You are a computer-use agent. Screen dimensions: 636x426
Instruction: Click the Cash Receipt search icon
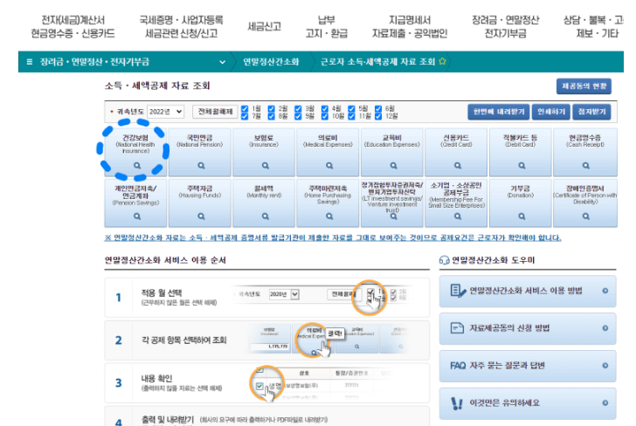(x=585, y=165)
